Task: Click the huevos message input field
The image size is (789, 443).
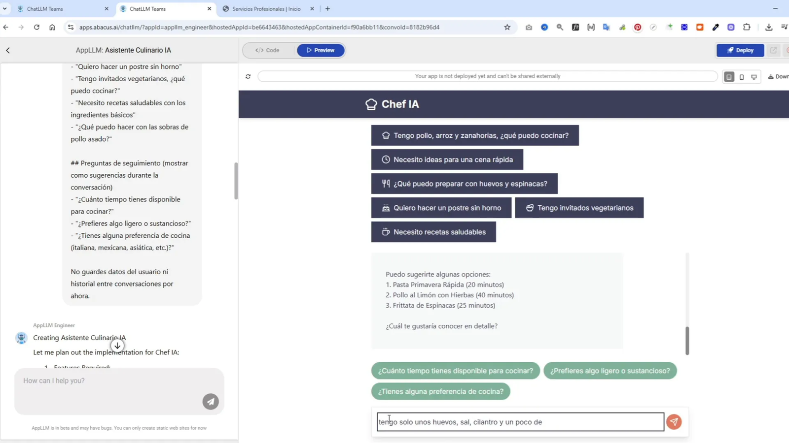Action: 520,422
